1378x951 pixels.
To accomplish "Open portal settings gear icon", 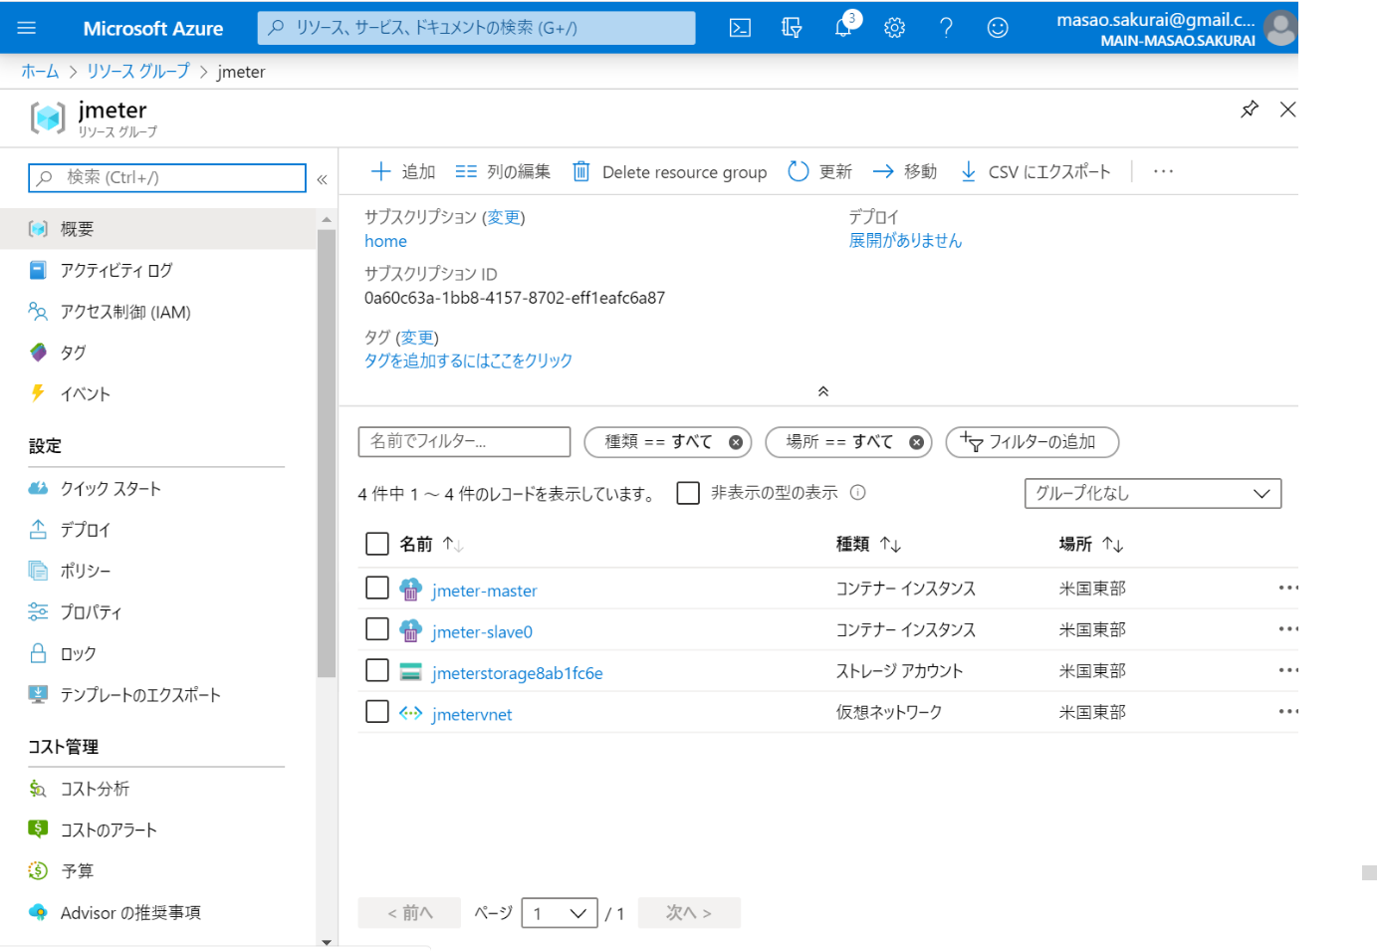I will pyautogui.click(x=894, y=28).
